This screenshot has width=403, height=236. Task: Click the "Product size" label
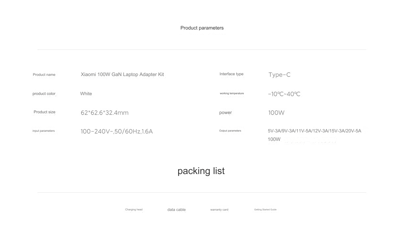point(44,112)
